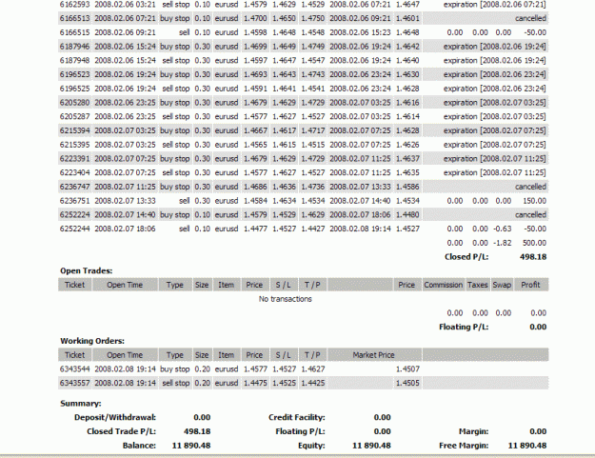Click the Free Margin label
595x458 pixels.
[464, 446]
